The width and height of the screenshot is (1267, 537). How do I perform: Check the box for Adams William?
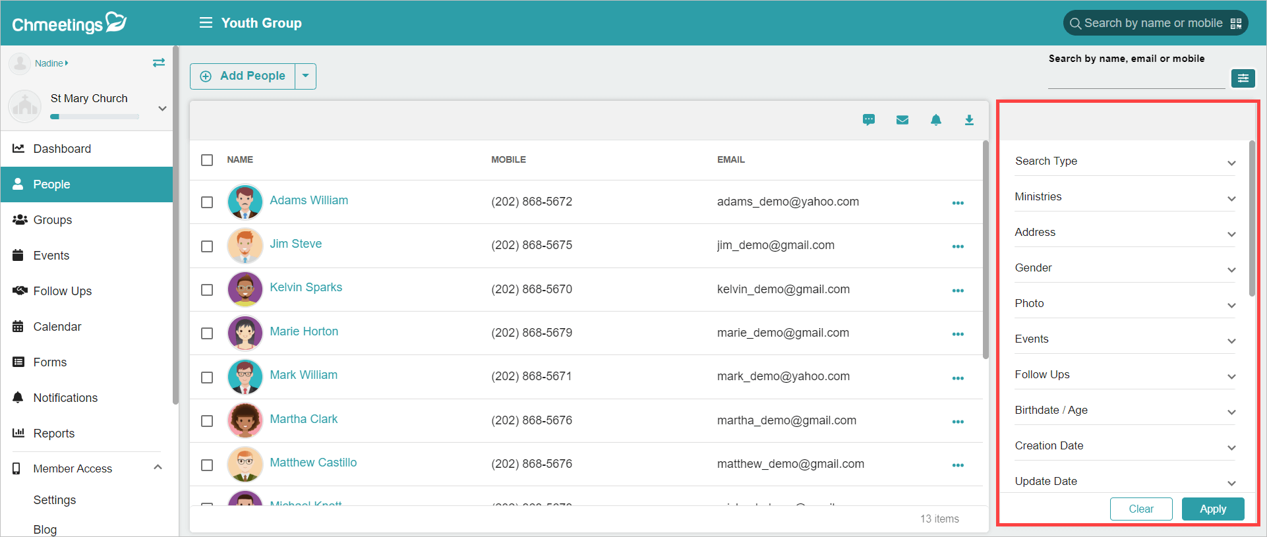click(x=207, y=202)
